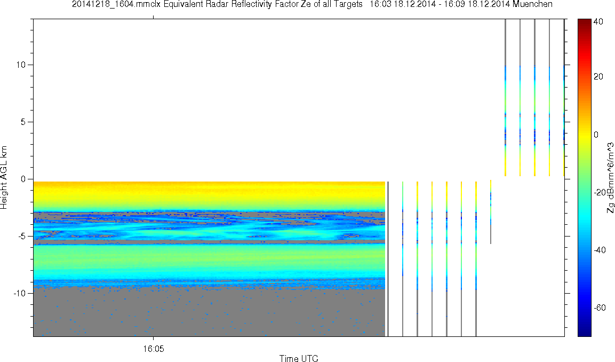Click the 'Height AGL km' y-axis title

point(4,178)
